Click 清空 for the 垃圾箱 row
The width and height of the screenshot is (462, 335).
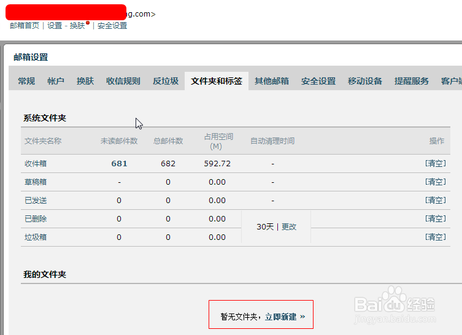tap(436, 237)
